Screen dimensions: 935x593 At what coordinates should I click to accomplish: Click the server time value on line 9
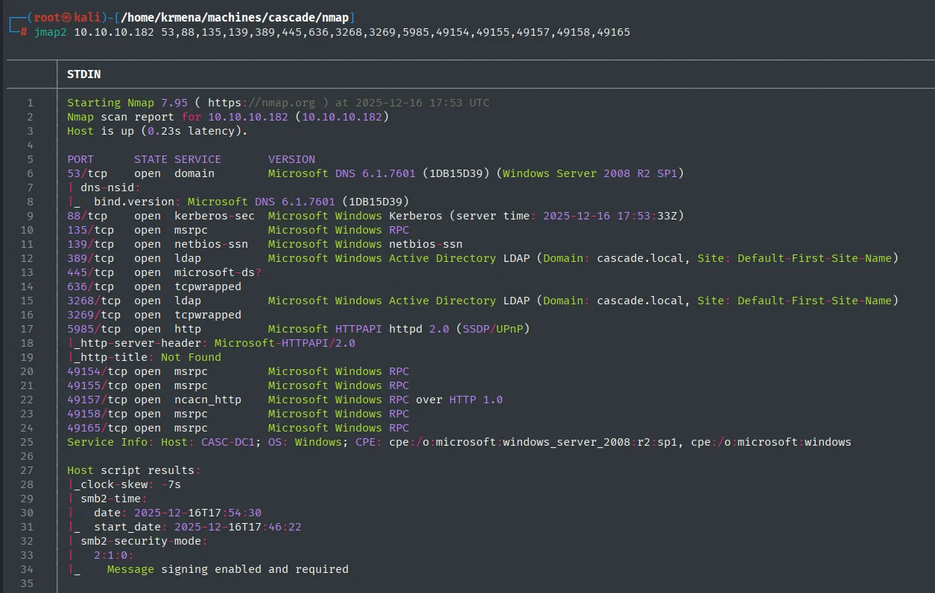point(610,216)
